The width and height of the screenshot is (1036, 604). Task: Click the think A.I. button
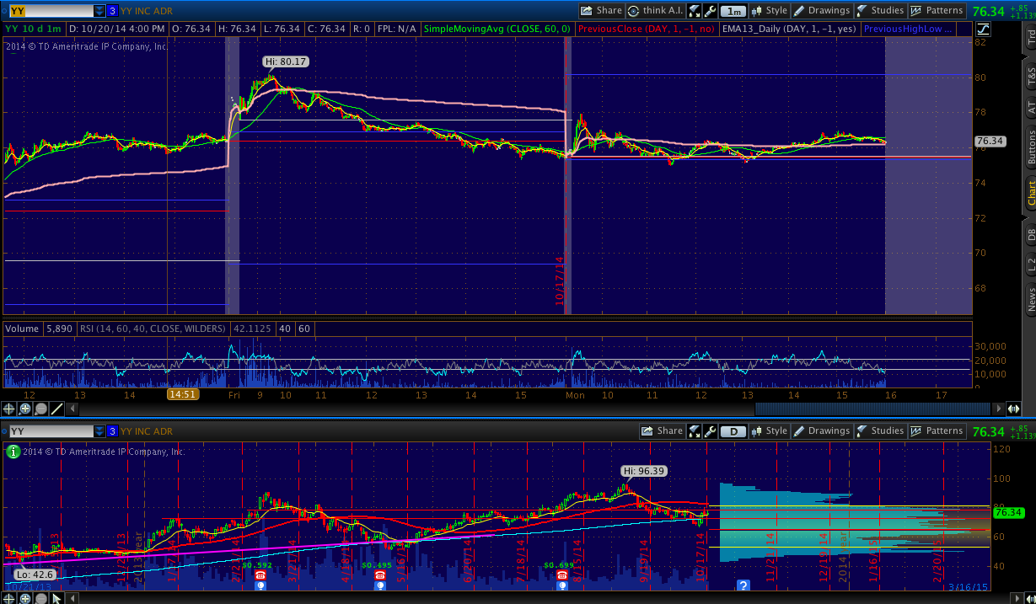point(653,11)
